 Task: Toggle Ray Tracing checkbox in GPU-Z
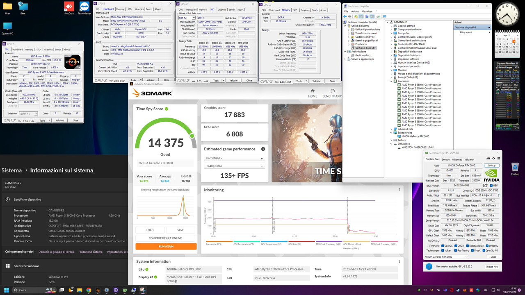pos(456,250)
